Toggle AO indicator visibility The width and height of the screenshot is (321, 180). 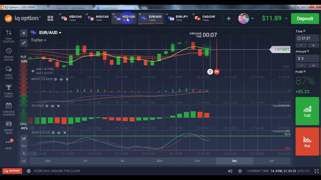click(52, 106)
